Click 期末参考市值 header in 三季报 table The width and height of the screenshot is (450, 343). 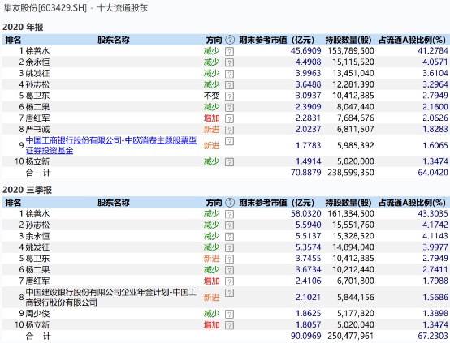[263, 203]
